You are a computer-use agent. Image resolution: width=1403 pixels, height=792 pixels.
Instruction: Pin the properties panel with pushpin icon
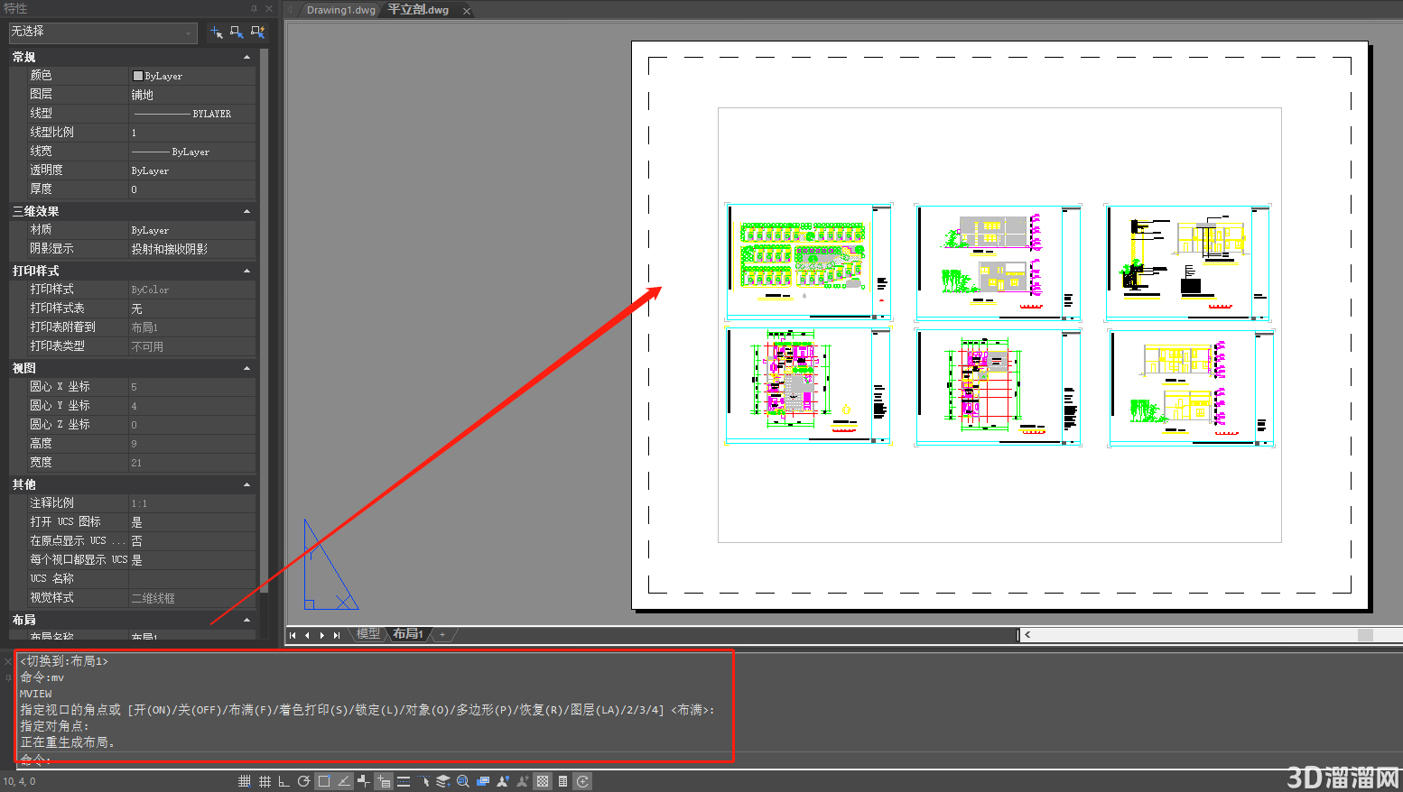(x=254, y=8)
